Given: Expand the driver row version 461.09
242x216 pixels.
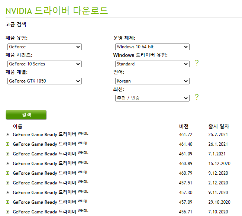Looking at the screenshot, I should pyautogui.click(x=7, y=154).
